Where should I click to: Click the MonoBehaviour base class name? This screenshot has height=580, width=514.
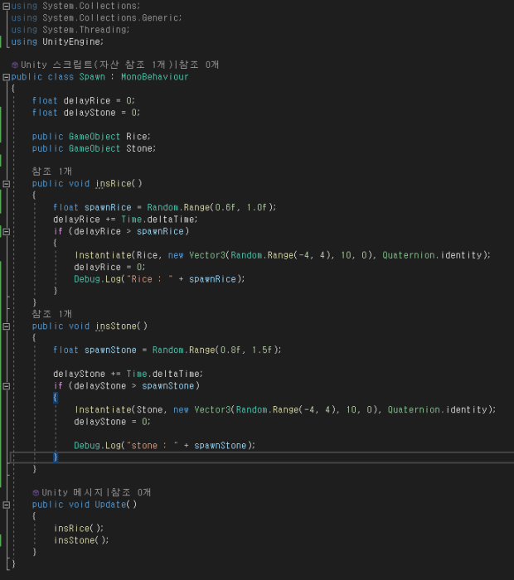click(x=154, y=77)
